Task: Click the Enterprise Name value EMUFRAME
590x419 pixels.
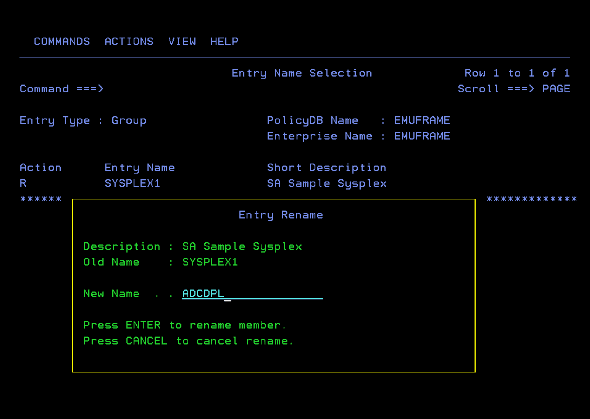Action: 421,136
